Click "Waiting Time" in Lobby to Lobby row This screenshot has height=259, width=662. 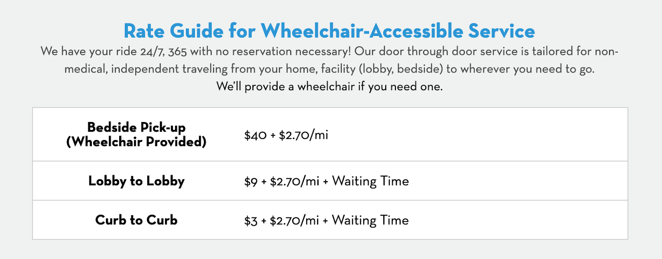(x=370, y=181)
